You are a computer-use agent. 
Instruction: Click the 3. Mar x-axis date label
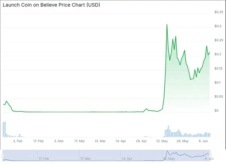click(x=59, y=141)
